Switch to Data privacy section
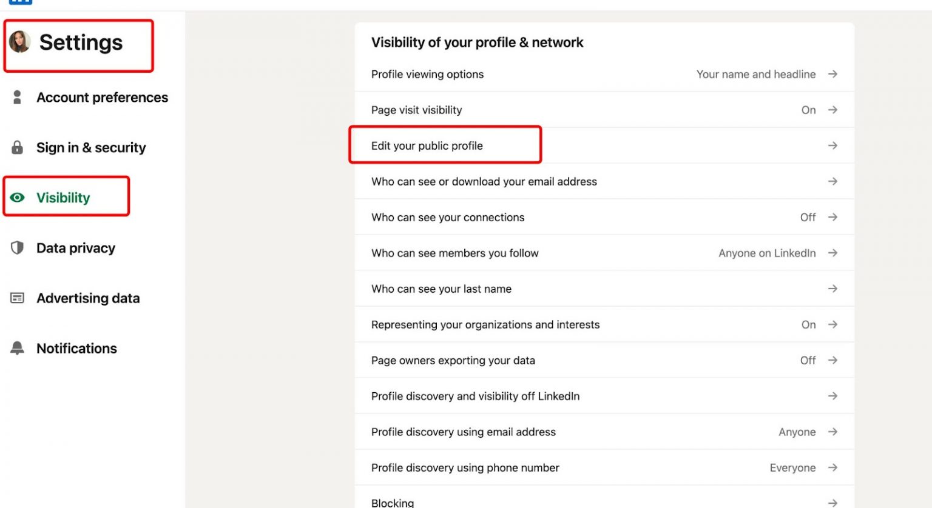Image resolution: width=932 pixels, height=508 pixels. point(75,248)
